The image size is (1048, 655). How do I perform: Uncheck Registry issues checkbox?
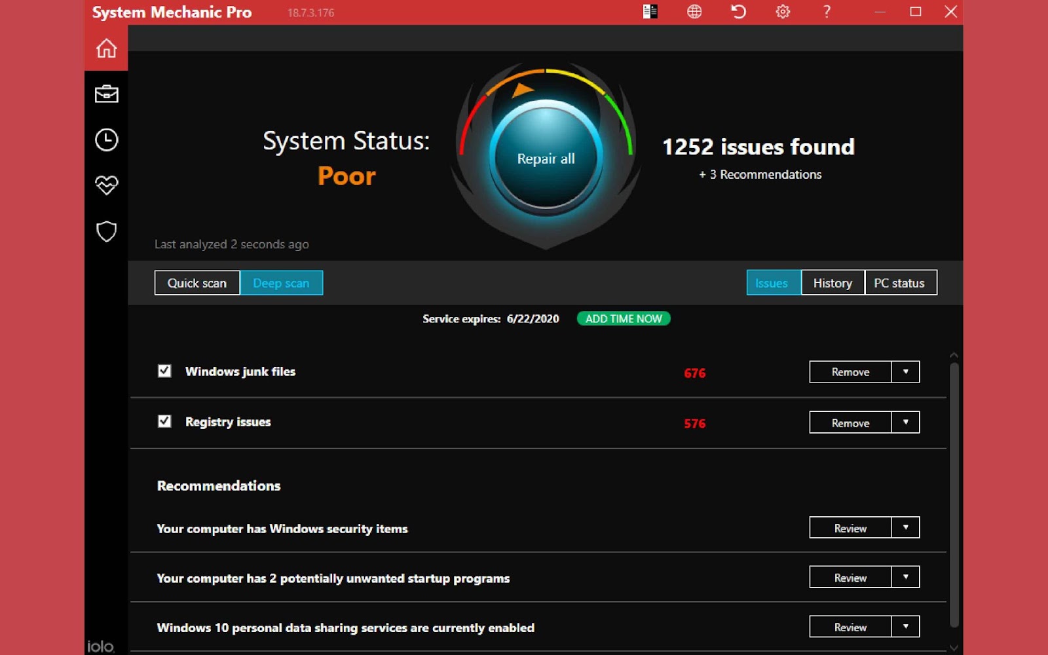tap(164, 421)
